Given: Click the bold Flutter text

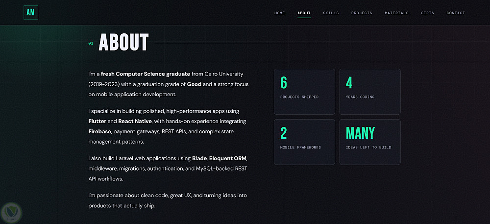Looking at the screenshot, I should coord(97,121).
